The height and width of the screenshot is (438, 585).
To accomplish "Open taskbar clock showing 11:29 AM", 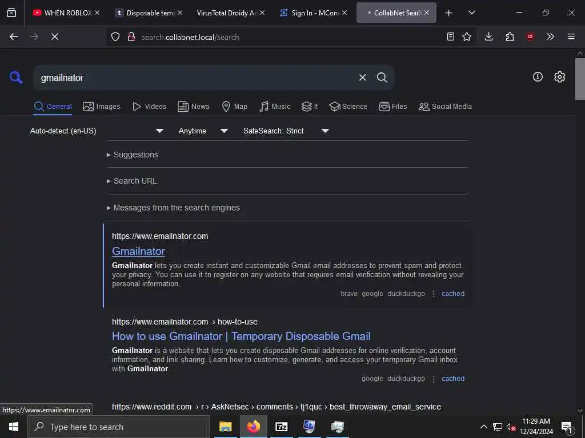I will [x=536, y=427].
